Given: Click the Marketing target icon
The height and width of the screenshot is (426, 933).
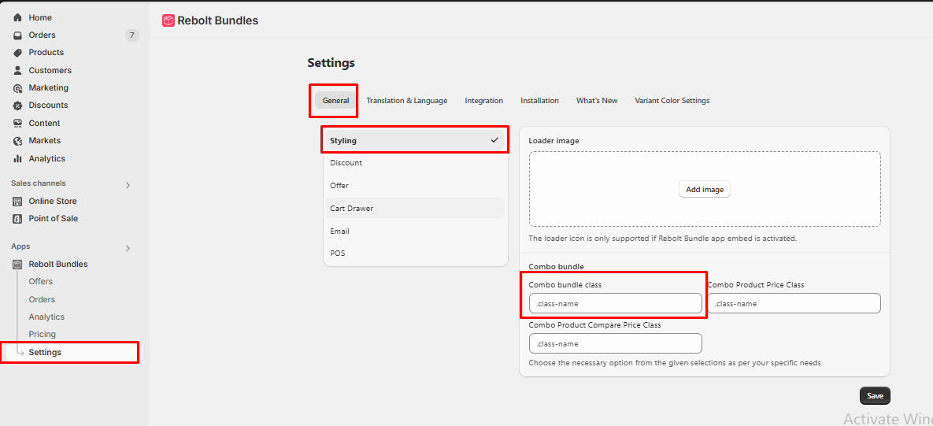Looking at the screenshot, I should 17,88.
